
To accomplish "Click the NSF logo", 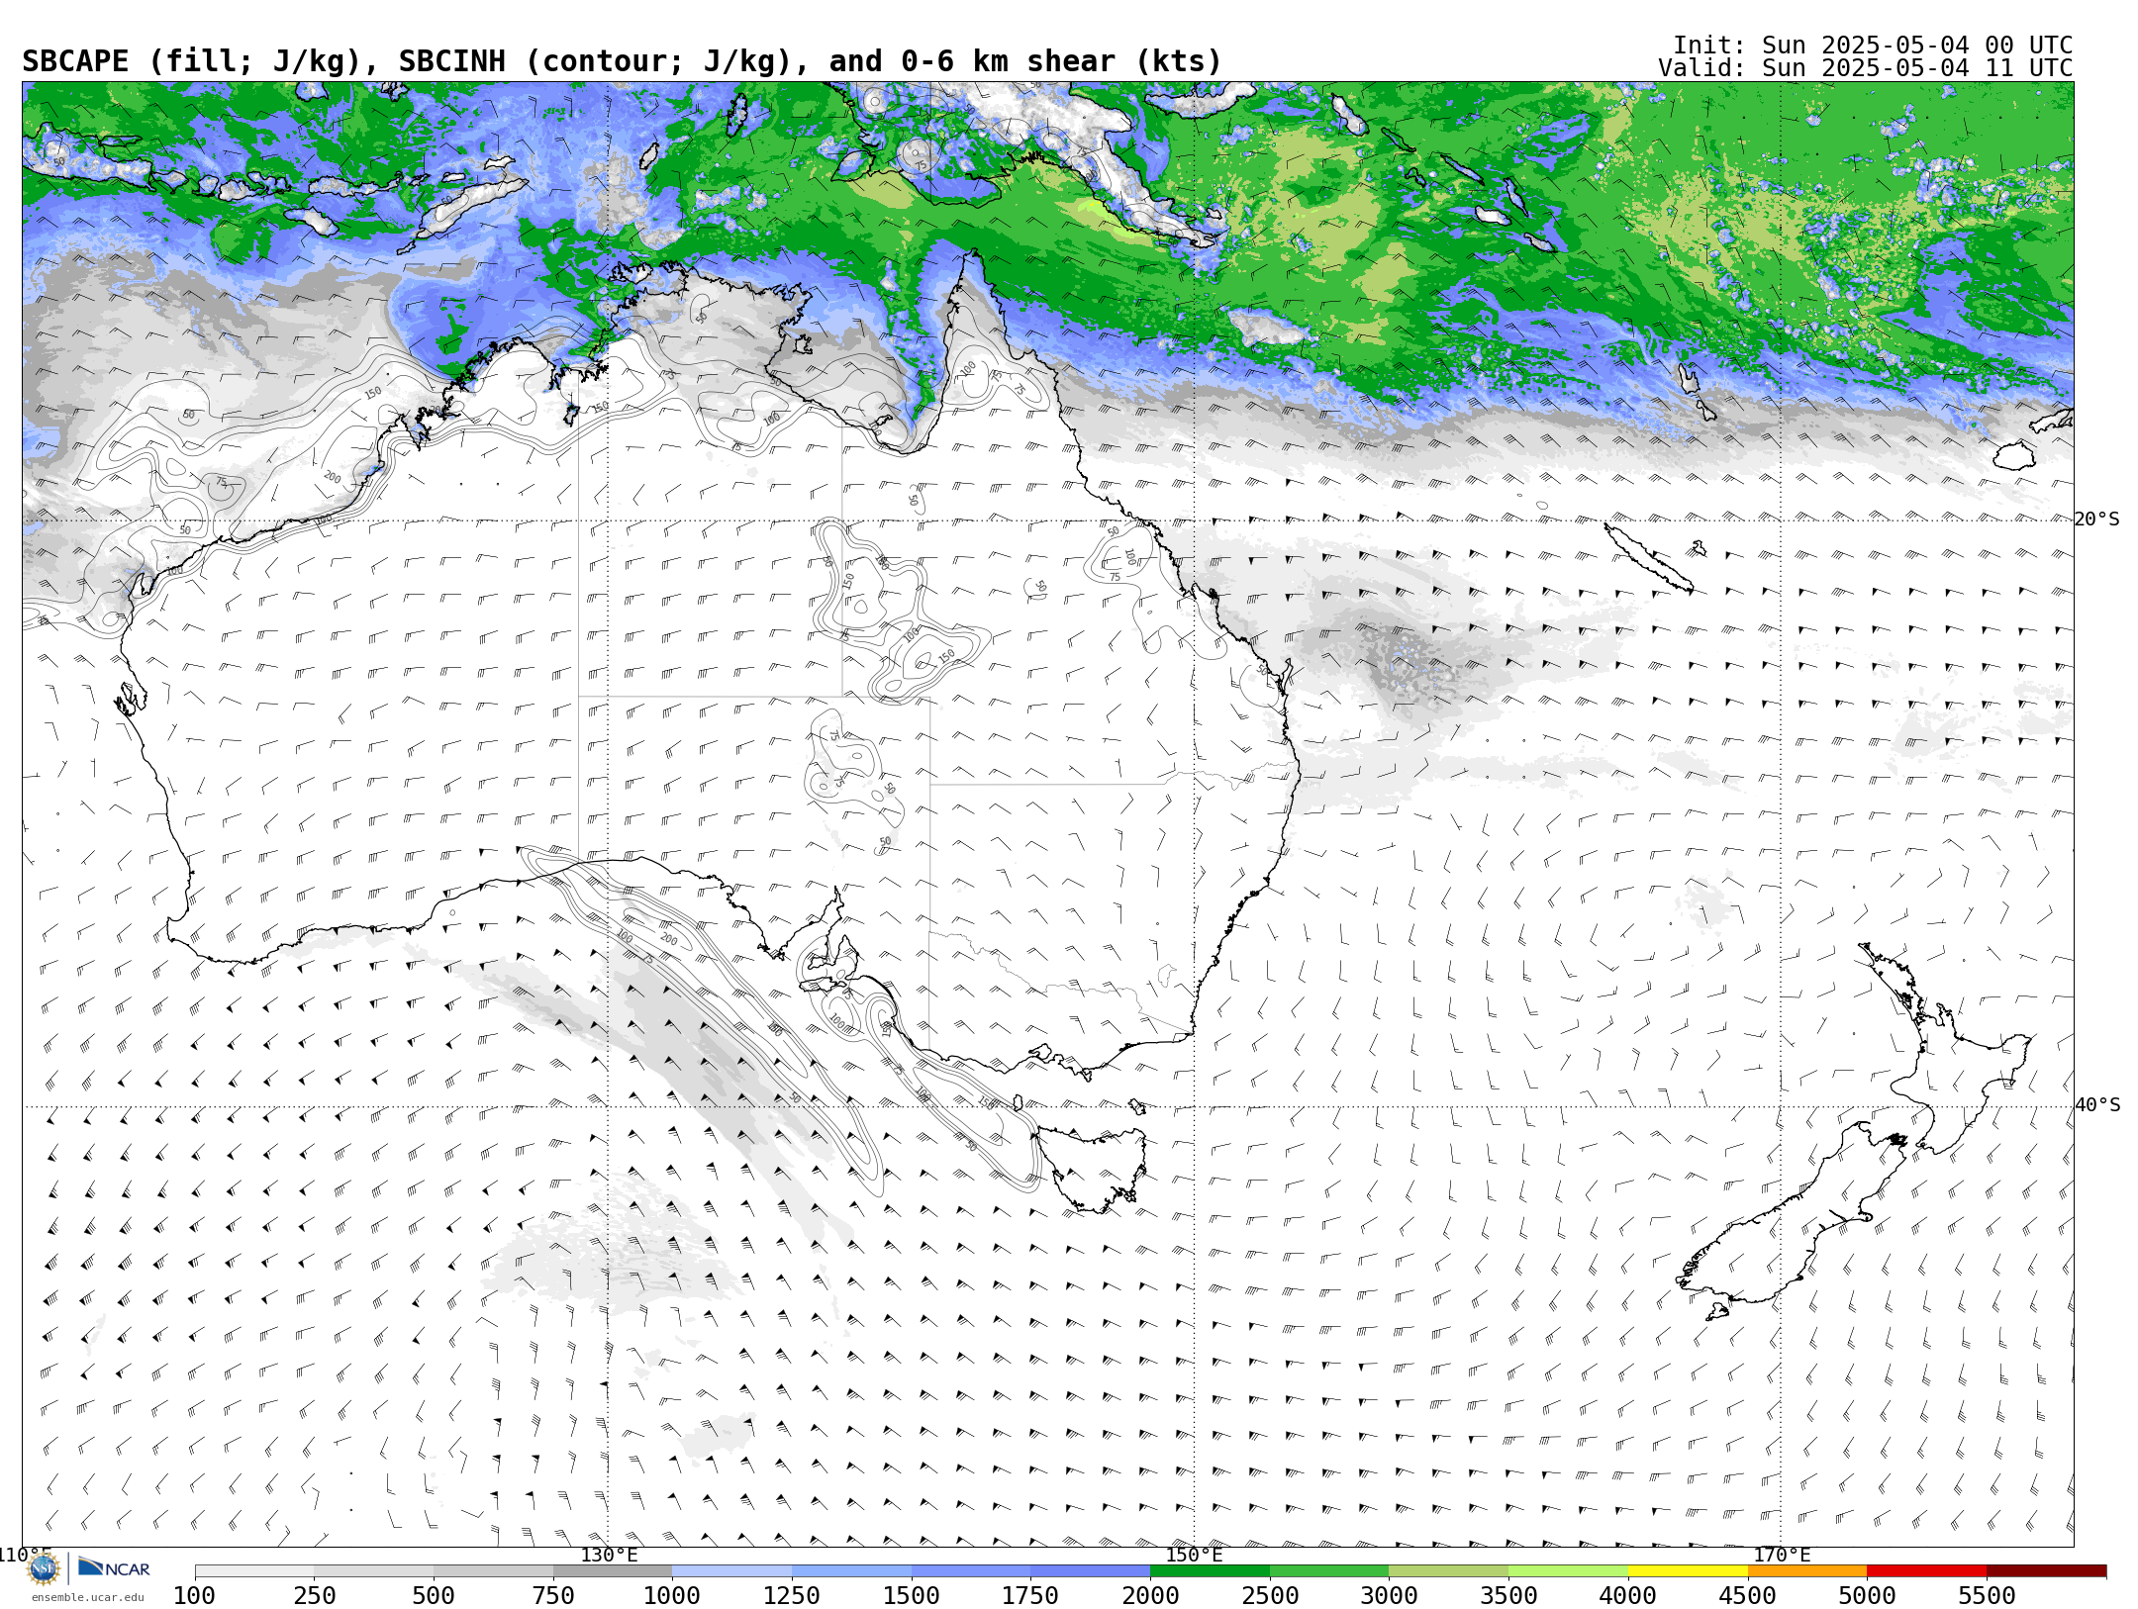I will (x=43, y=1569).
